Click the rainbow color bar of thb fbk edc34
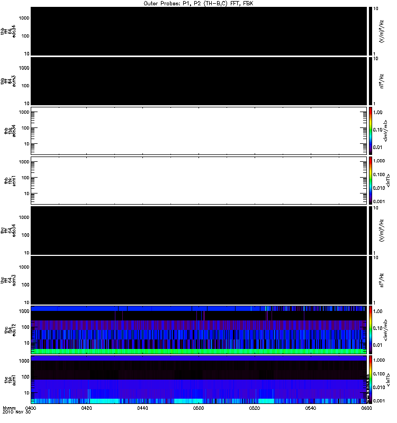Image resolution: width=397 pixels, height=423 pixels. pyautogui.click(x=371, y=131)
